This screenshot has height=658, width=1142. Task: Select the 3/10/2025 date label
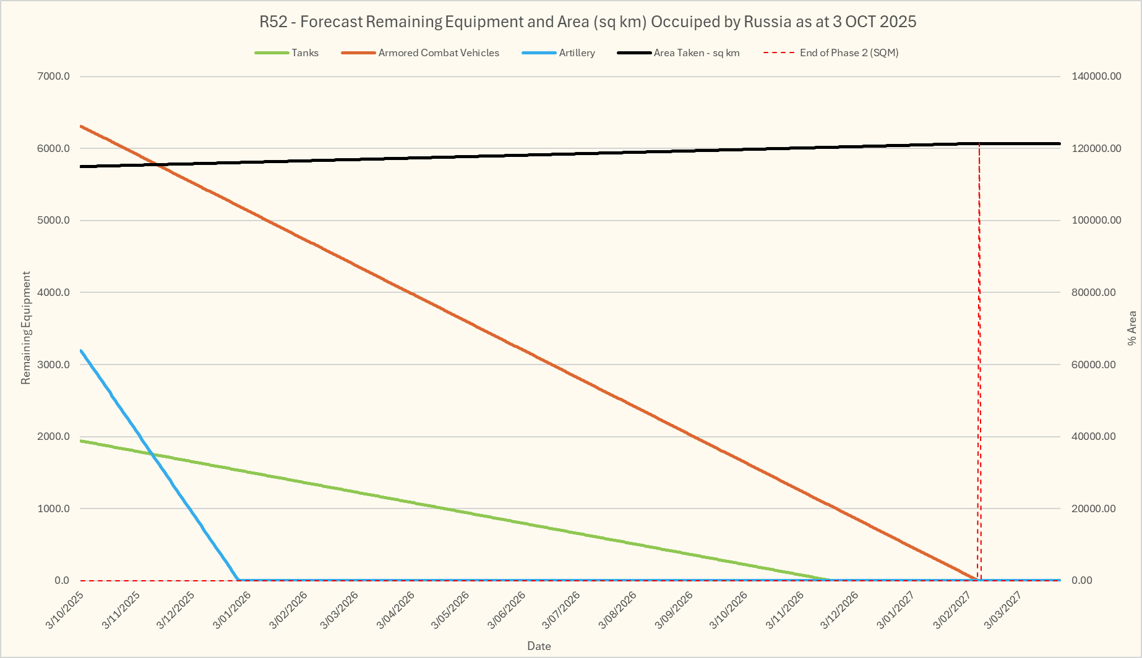coord(65,610)
